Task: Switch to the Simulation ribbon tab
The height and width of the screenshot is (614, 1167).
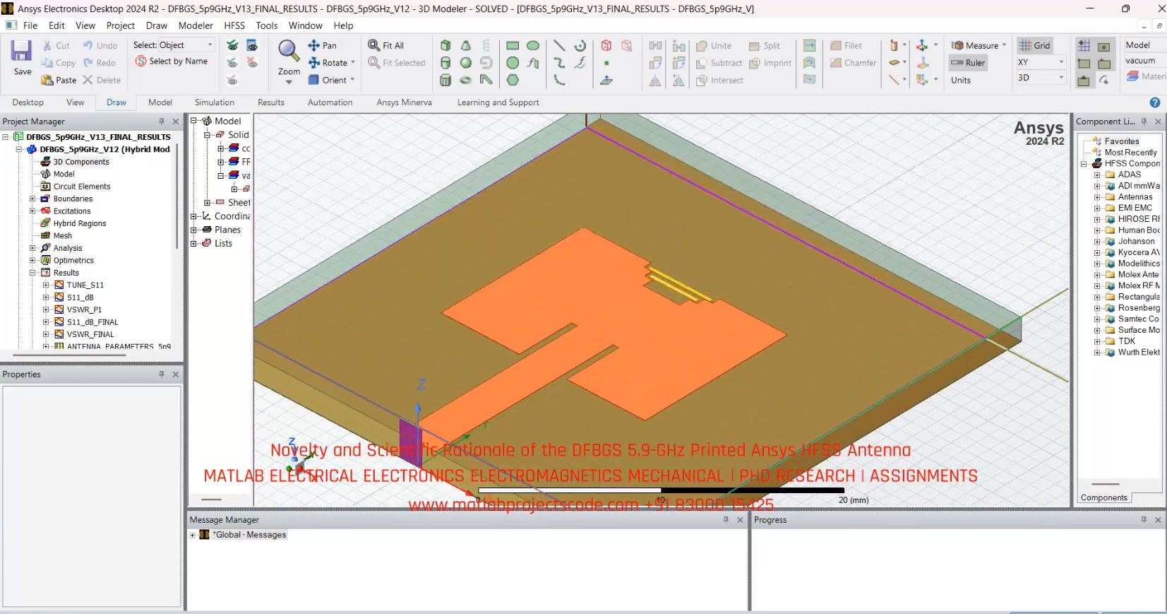Action: [215, 102]
